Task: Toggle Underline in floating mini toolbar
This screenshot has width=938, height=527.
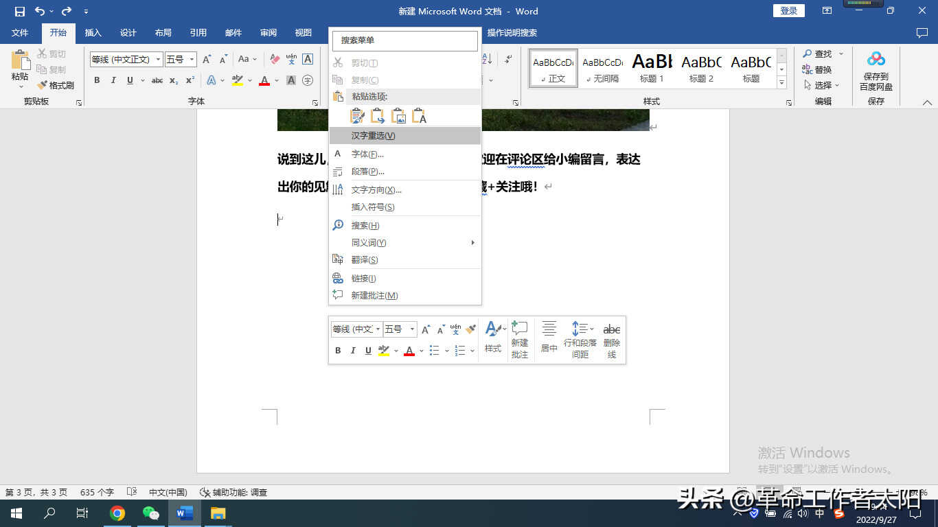Action: pos(368,351)
